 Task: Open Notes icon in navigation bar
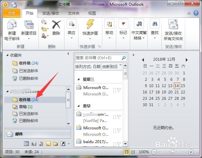pos(48,144)
